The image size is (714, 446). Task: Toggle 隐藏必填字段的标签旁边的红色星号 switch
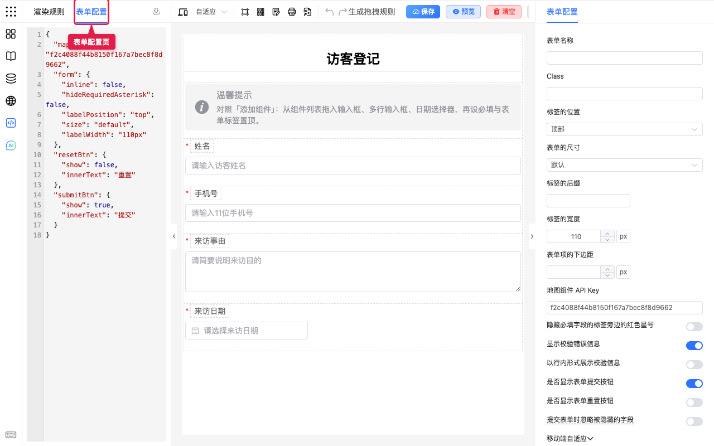click(694, 327)
